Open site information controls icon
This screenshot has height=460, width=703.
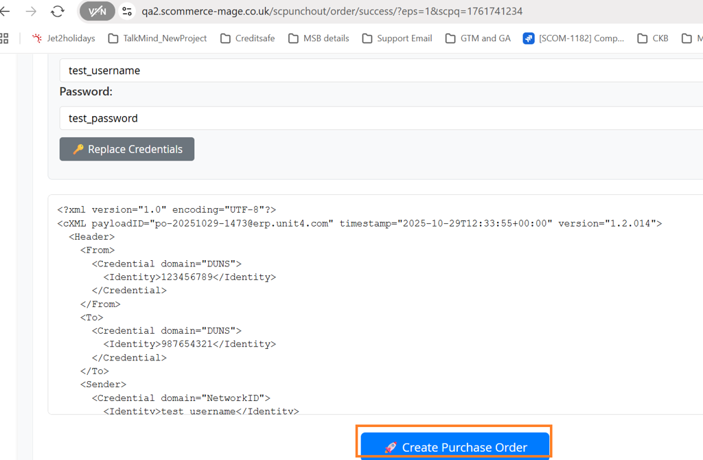126,11
